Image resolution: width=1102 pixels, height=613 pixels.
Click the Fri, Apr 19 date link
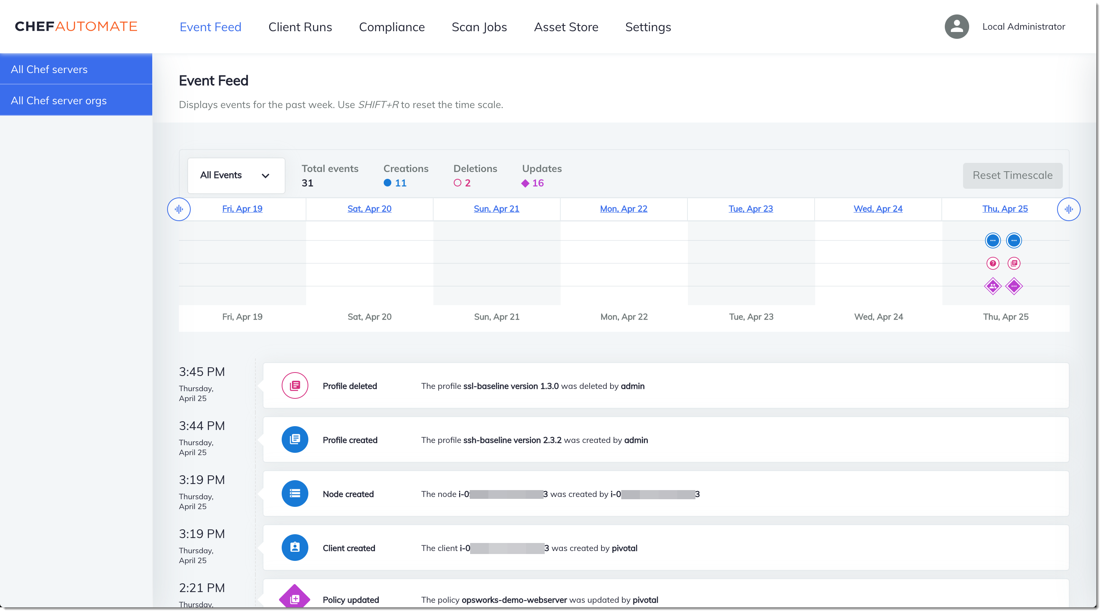(x=242, y=209)
